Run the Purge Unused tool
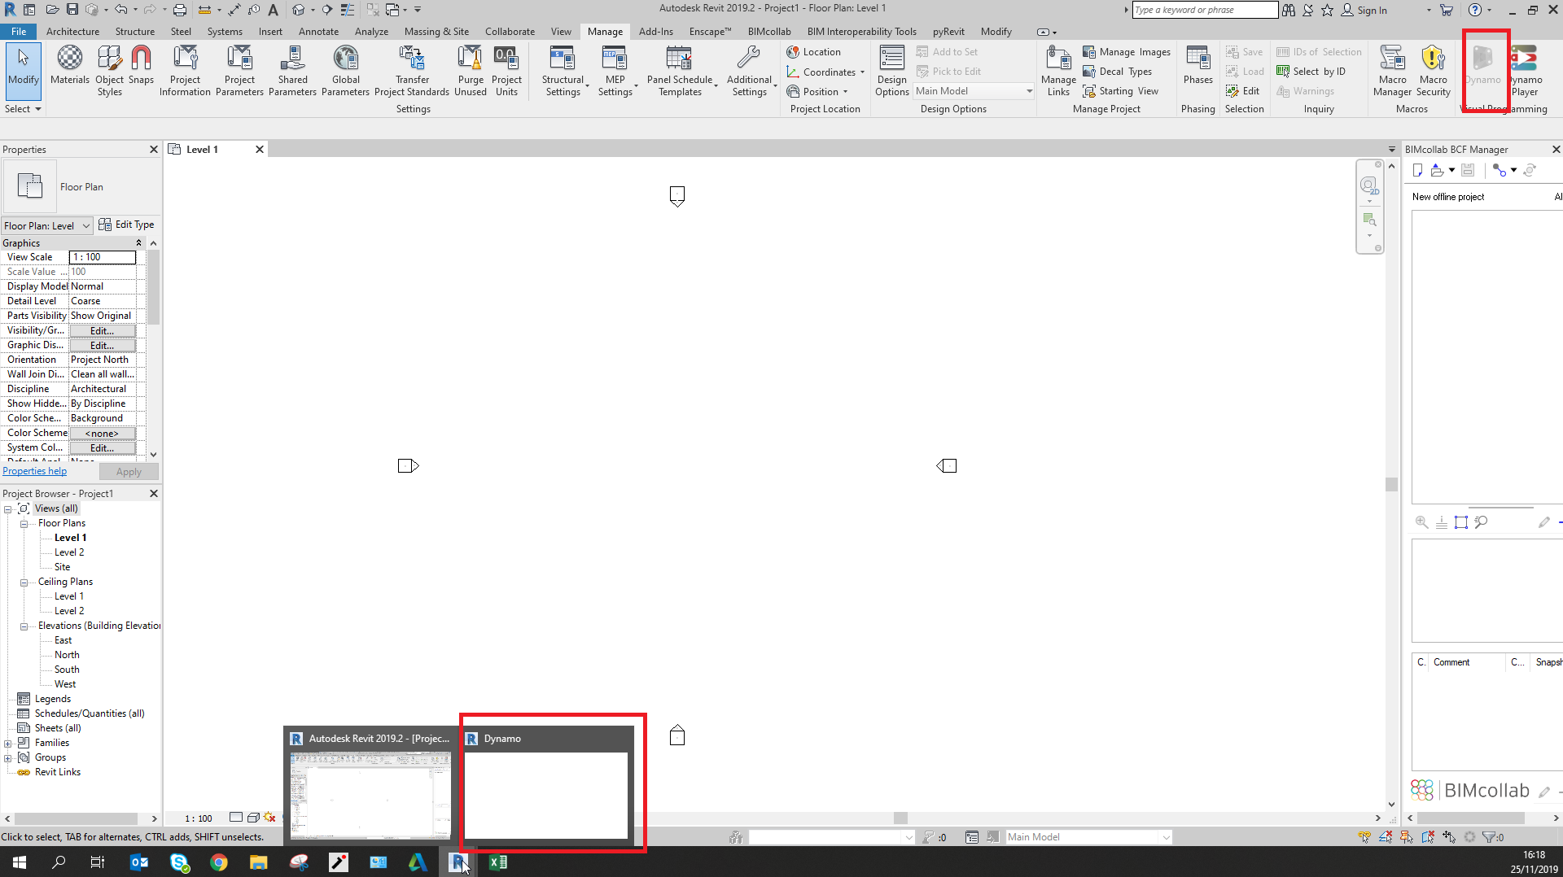1563x877 pixels. point(471,71)
